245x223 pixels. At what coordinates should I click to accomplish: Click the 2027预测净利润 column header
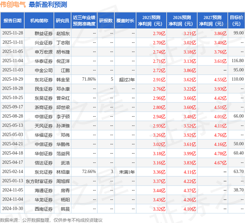[212, 20]
